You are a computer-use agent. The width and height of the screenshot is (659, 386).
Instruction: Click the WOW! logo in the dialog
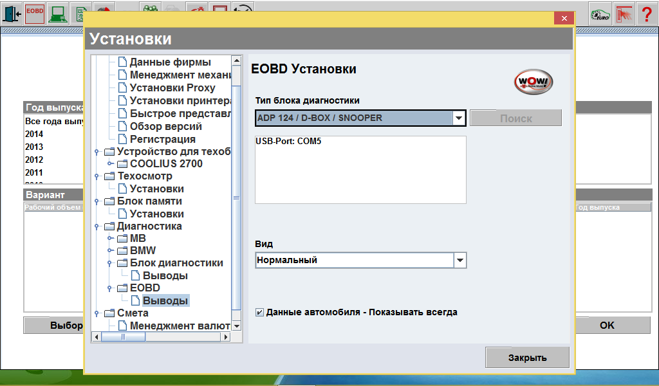[x=534, y=82]
